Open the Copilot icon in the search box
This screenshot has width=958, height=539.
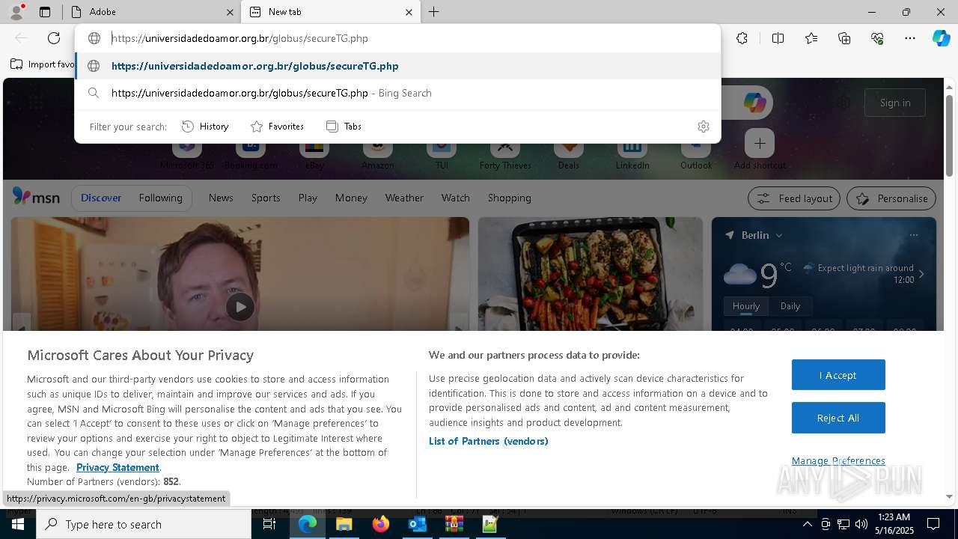pos(754,103)
